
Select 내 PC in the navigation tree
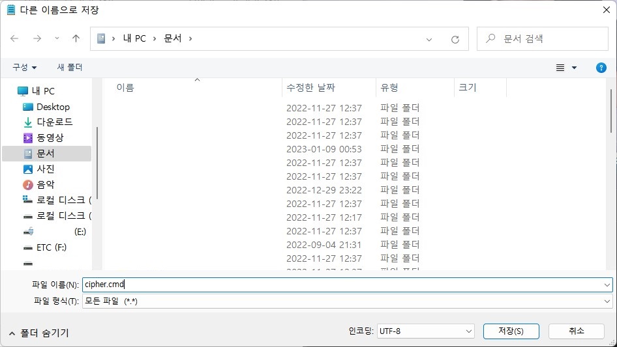point(43,91)
